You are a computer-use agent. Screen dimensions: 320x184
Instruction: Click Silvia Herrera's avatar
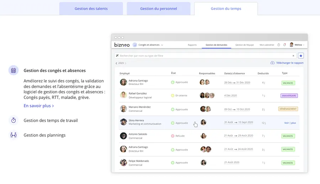(x=123, y=122)
